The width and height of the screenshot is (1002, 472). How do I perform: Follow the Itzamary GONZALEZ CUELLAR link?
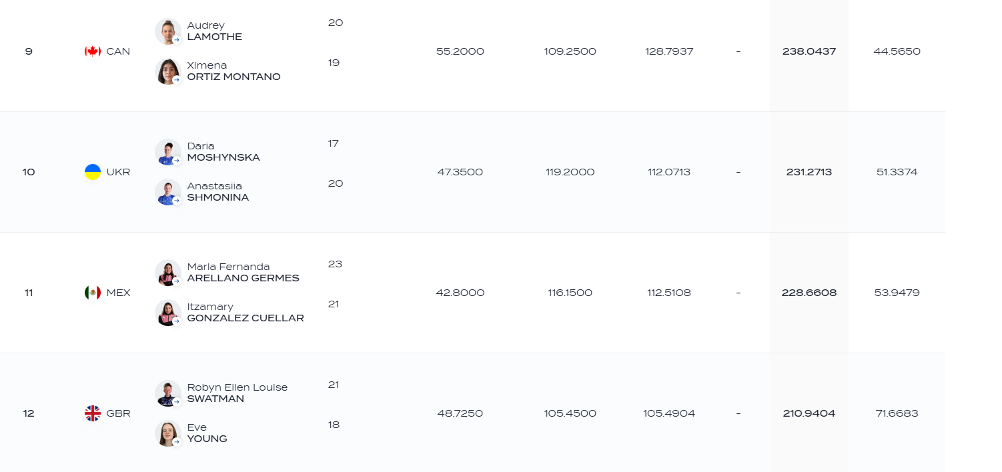(245, 313)
